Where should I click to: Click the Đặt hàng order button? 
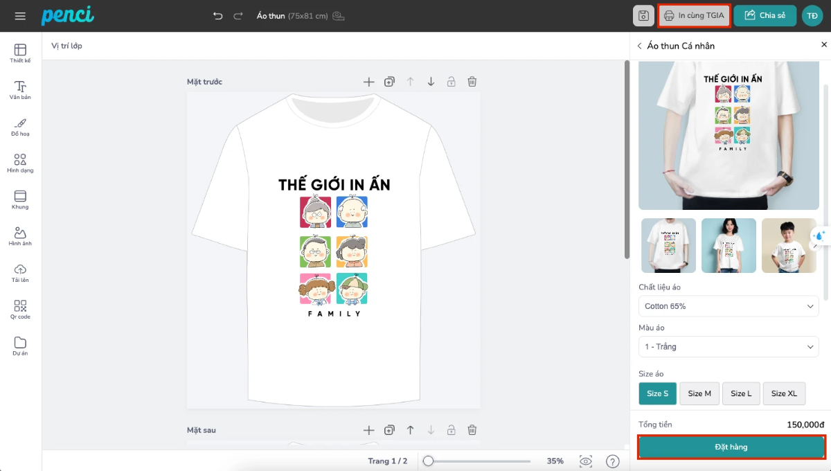pyautogui.click(x=731, y=447)
